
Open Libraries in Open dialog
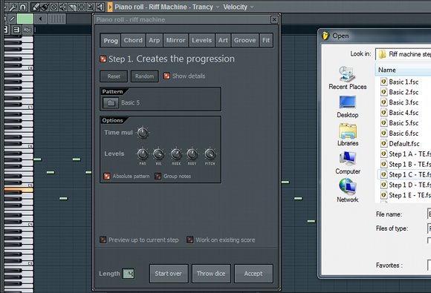pyautogui.click(x=348, y=135)
